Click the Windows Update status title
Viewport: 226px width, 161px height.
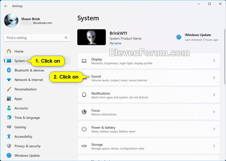click(198, 35)
